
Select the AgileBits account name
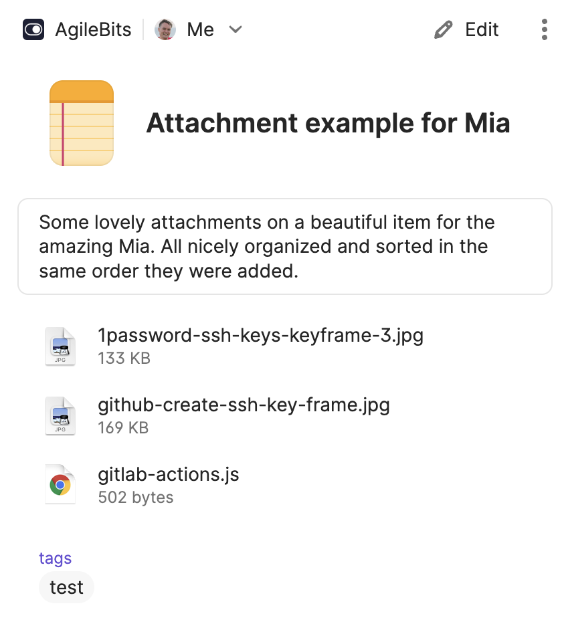coord(93,29)
